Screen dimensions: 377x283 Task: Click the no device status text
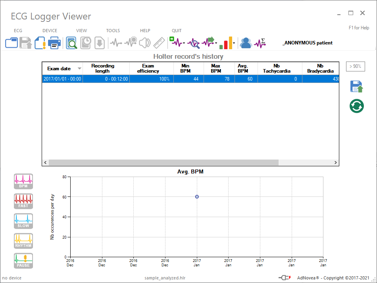click(x=12, y=278)
